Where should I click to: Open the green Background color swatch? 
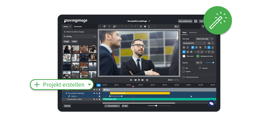pos(198,56)
